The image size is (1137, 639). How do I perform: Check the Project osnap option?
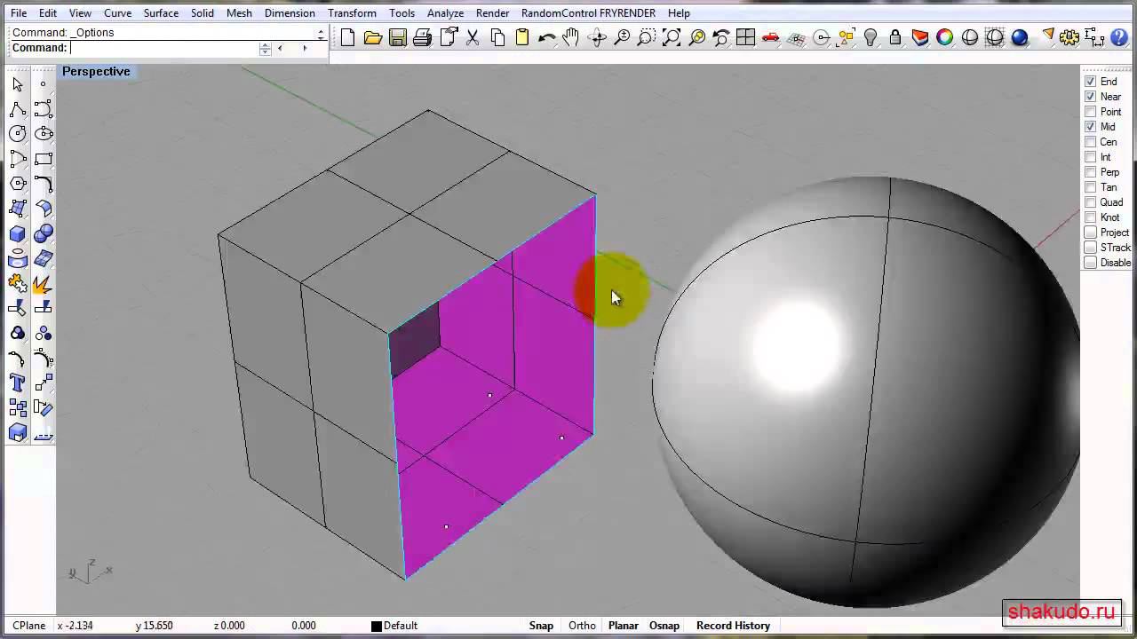click(1091, 233)
